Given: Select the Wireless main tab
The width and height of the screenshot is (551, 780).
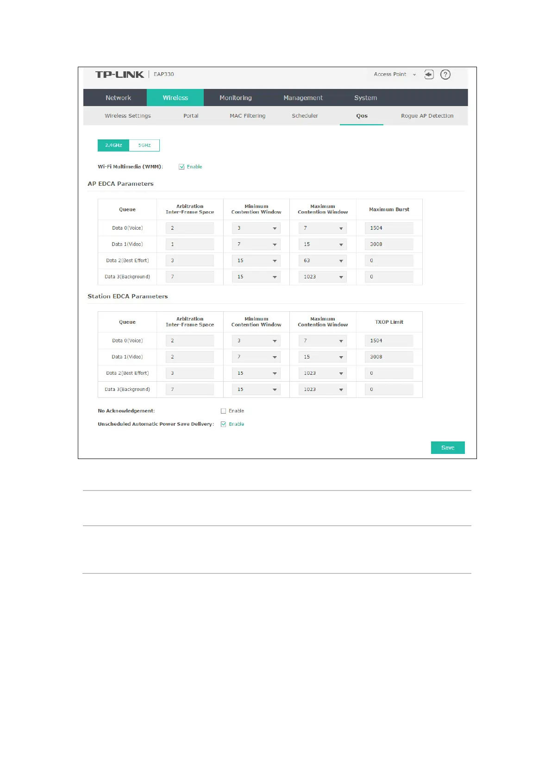Looking at the screenshot, I should (175, 98).
